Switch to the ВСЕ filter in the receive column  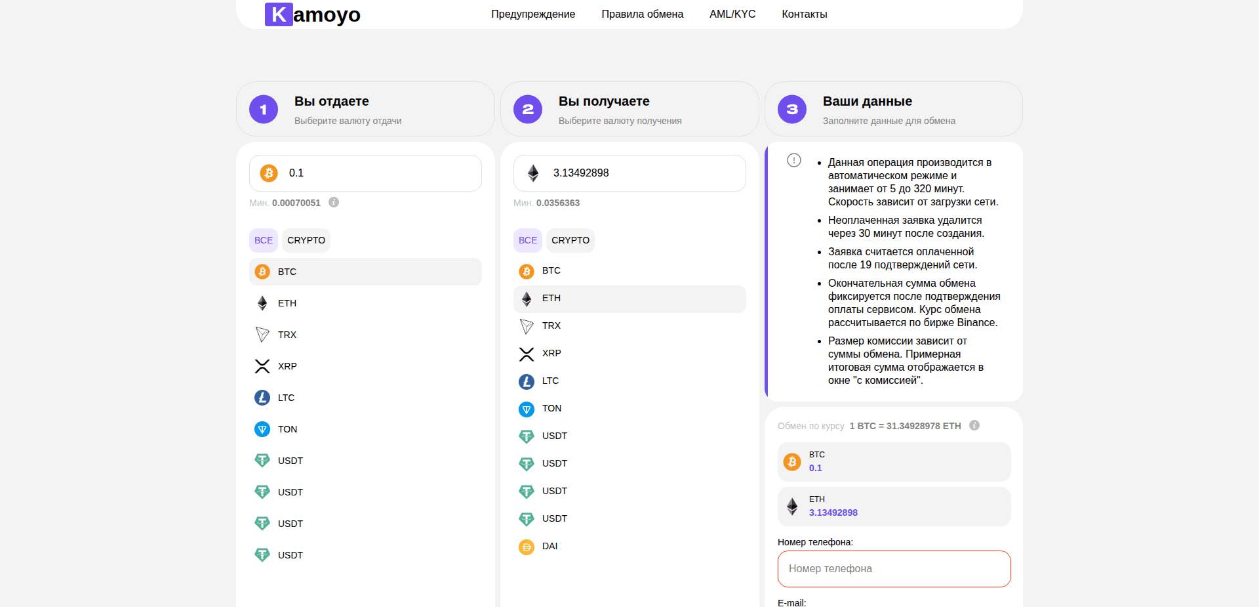coord(527,240)
